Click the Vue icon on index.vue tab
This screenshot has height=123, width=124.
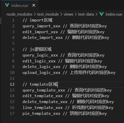point(7,5)
